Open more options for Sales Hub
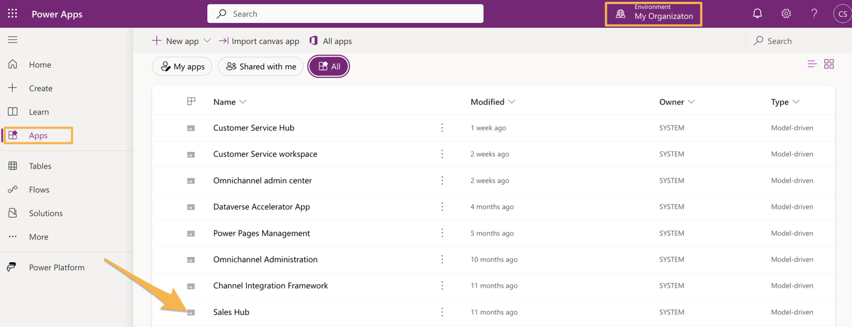This screenshot has width=852, height=327. (x=442, y=312)
